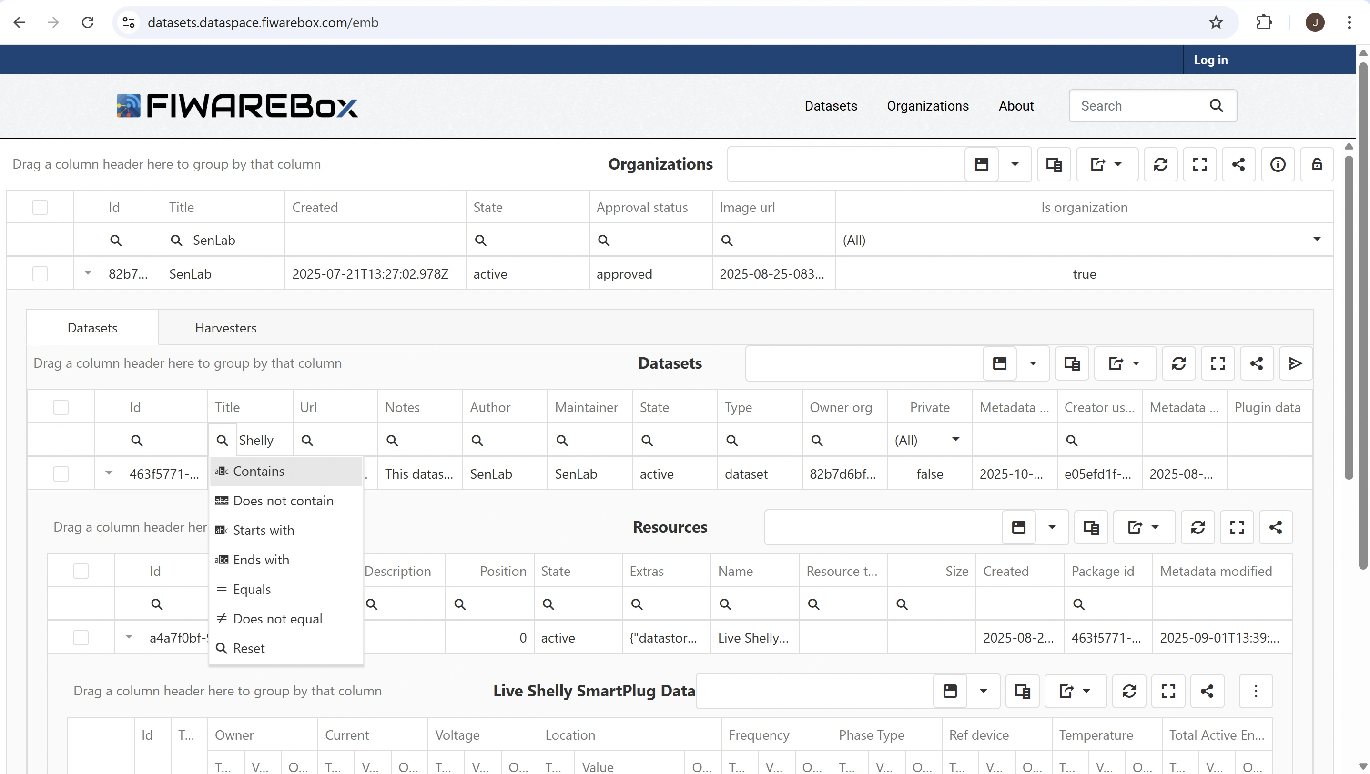Click the info icon in the Organizations toolbar
This screenshot has height=774, width=1370.
[x=1278, y=164]
